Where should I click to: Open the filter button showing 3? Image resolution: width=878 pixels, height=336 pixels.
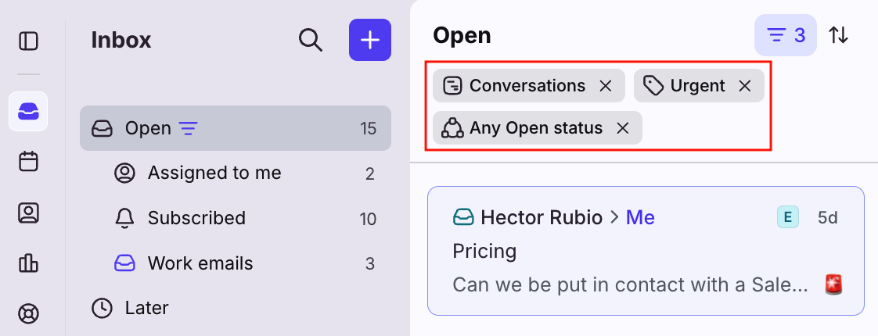[x=785, y=35]
